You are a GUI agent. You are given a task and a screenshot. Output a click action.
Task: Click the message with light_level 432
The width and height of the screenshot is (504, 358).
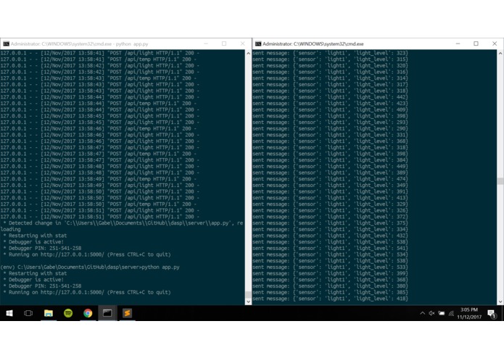[x=330, y=236]
